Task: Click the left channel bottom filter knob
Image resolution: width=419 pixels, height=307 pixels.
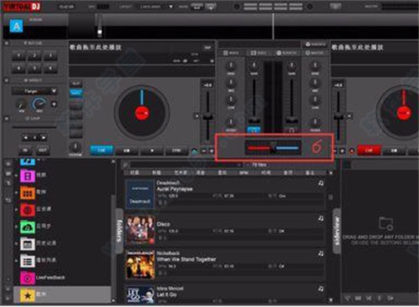Action: coord(231,122)
